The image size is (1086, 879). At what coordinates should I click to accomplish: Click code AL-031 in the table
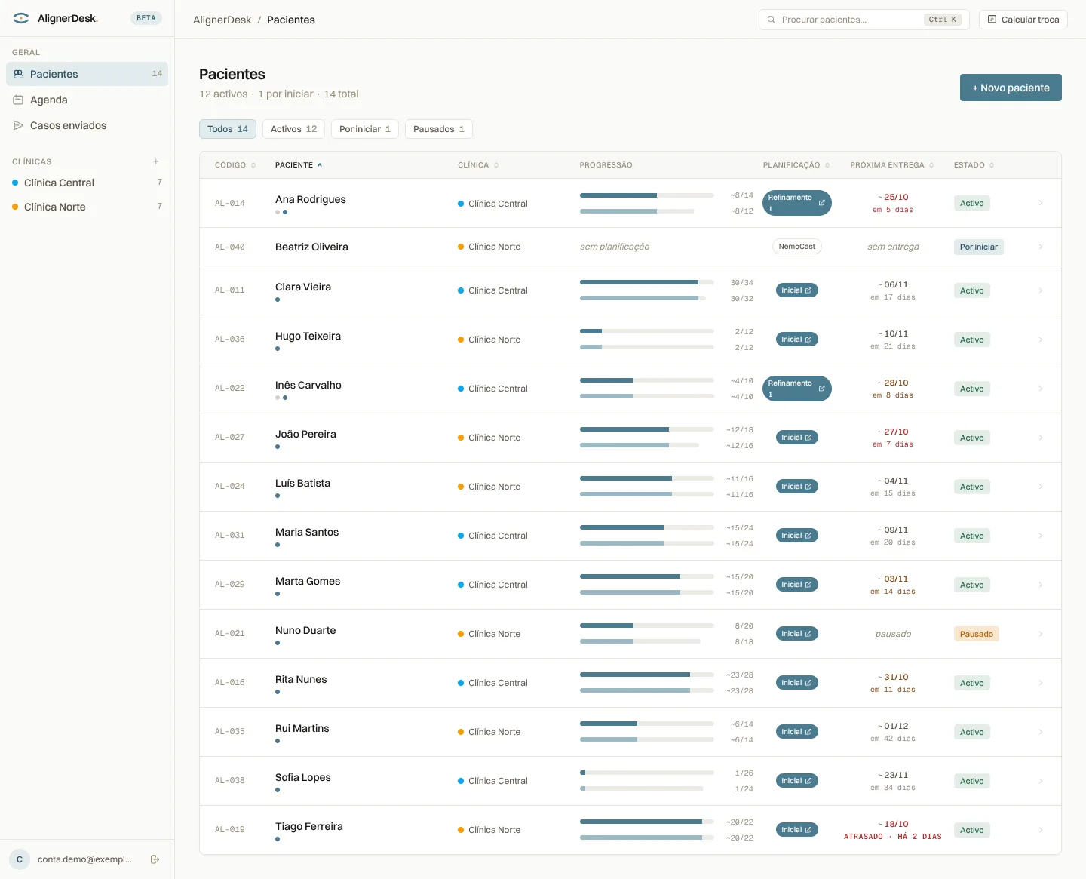click(230, 536)
